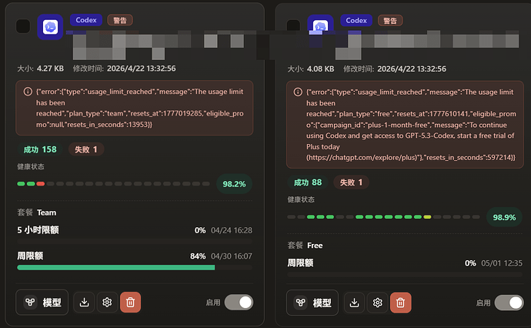Click the 套餐 Free label
The width and height of the screenshot is (531, 328).
[x=305, y=246]
